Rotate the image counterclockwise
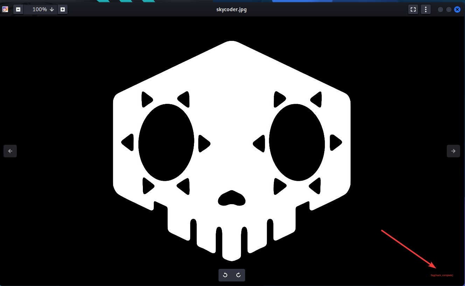Screen dimensions: 465x286 [x=225, y=275]
